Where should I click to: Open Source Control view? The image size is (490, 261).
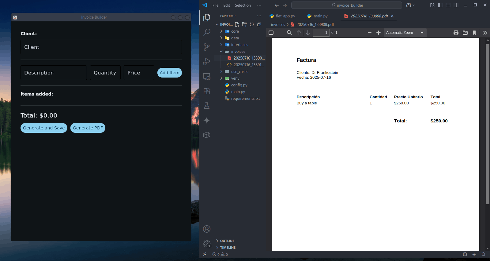pos(207,47)
